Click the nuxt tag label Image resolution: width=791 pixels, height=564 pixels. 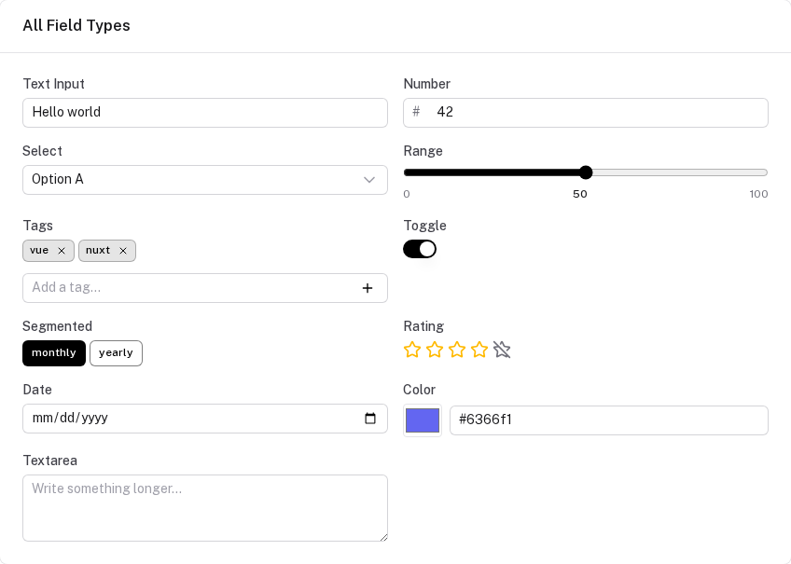(x=98, y=251)
